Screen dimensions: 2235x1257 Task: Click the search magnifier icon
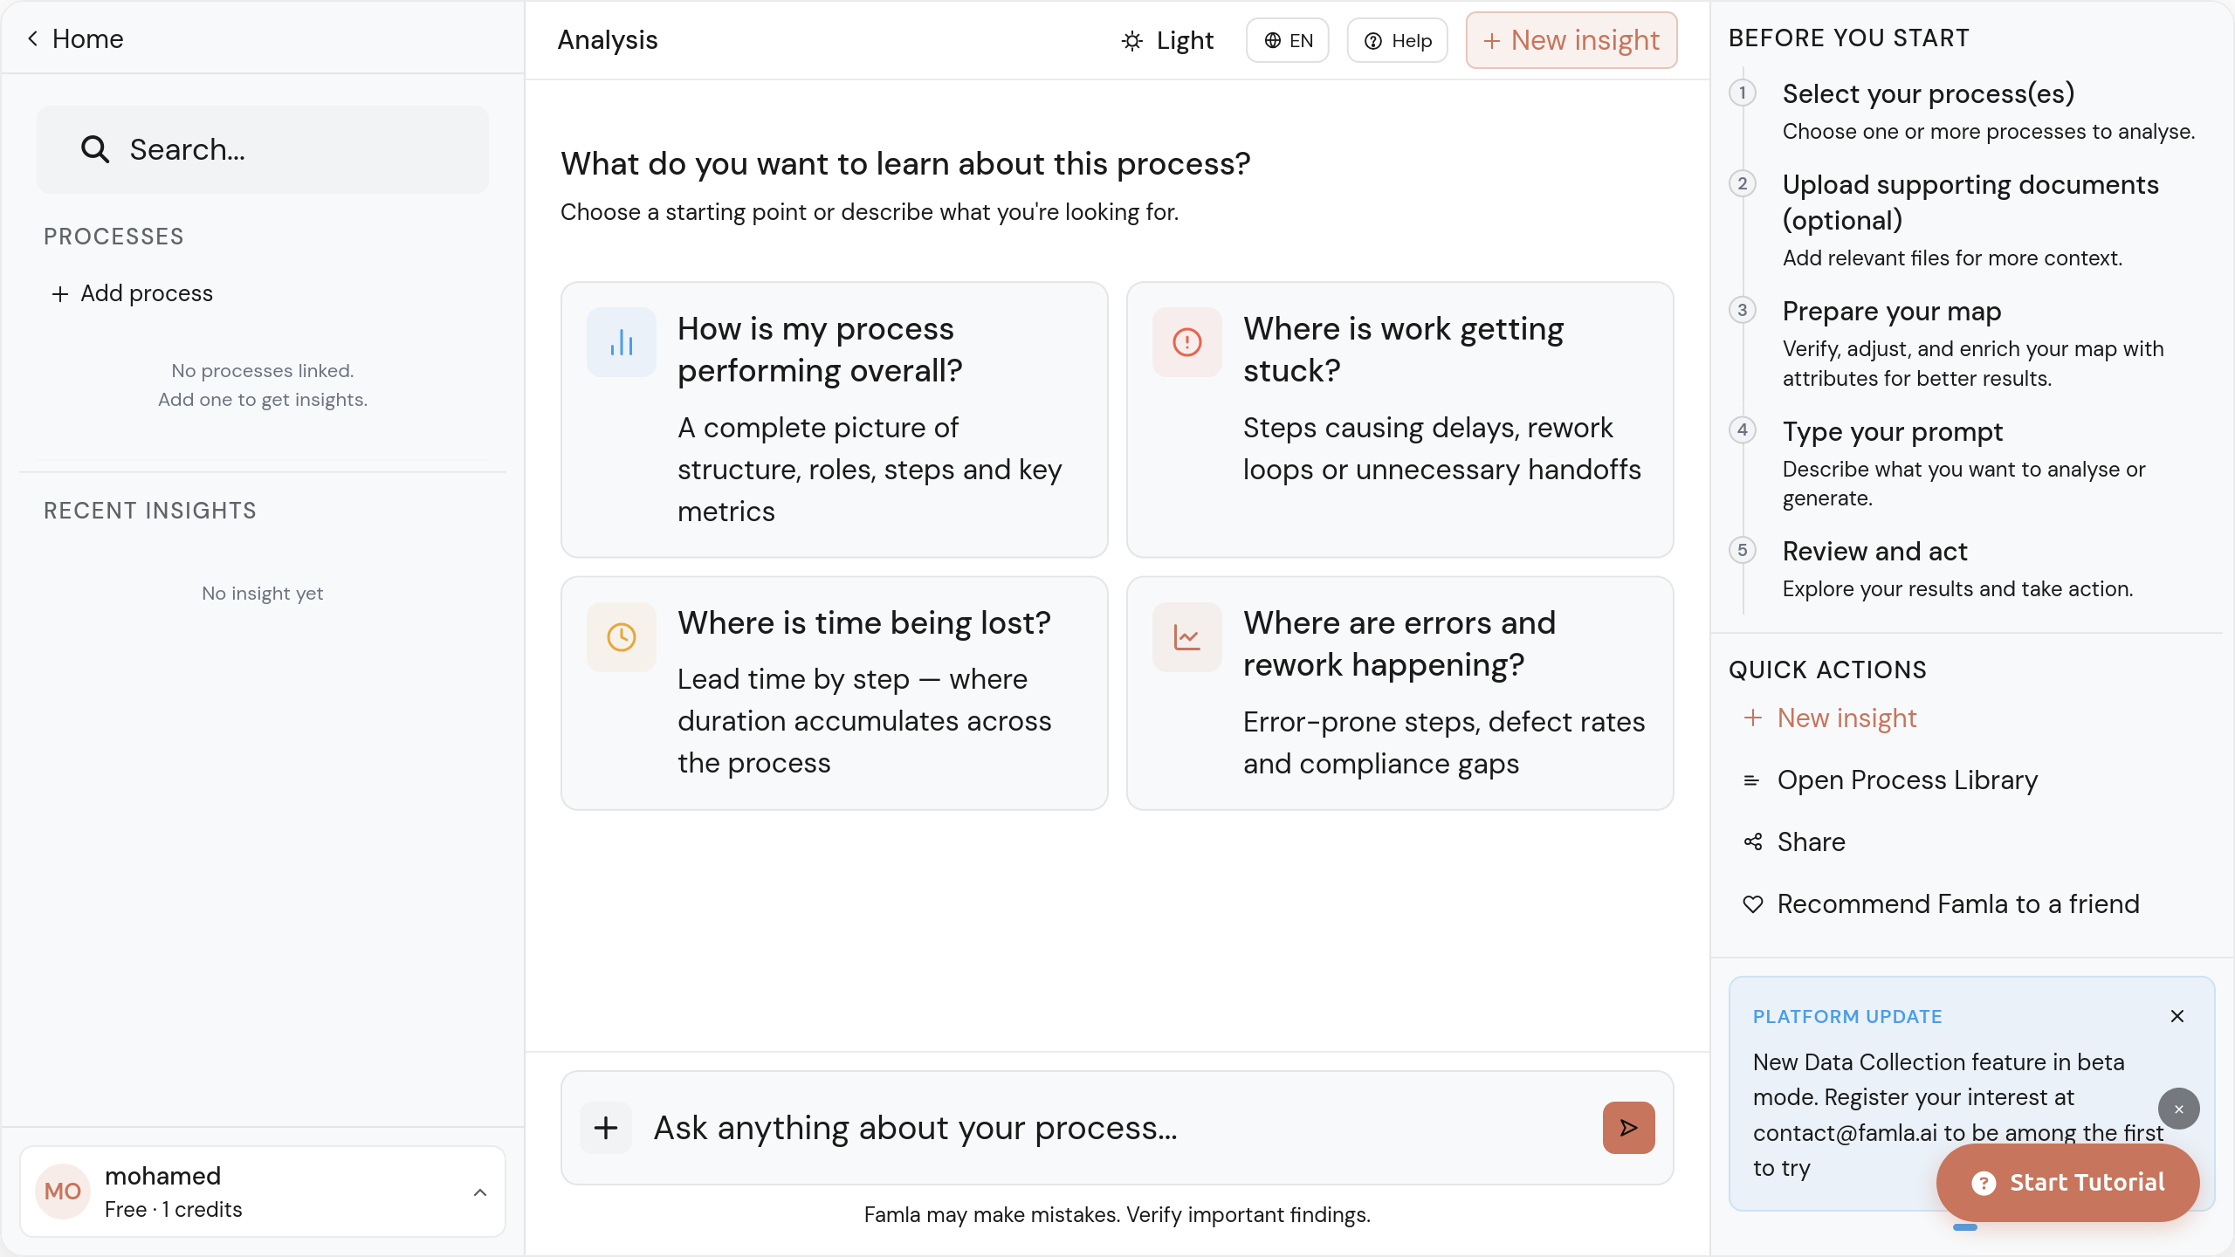94,149
